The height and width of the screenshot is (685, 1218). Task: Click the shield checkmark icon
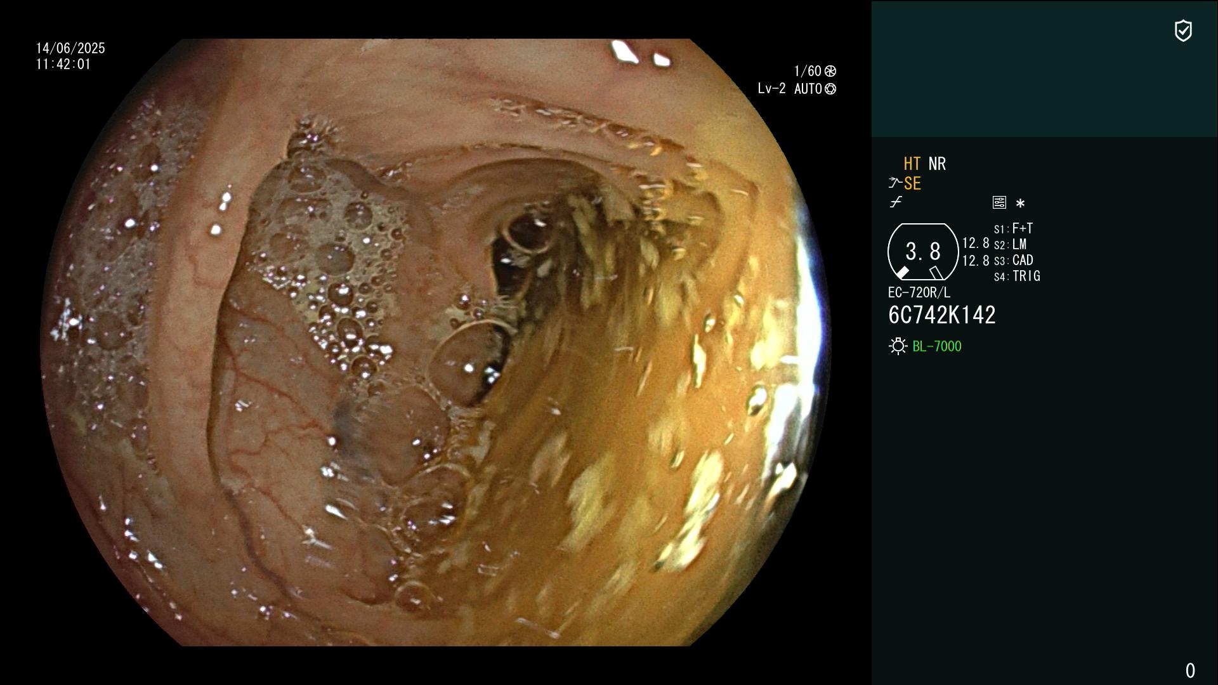pos(1183,30)
